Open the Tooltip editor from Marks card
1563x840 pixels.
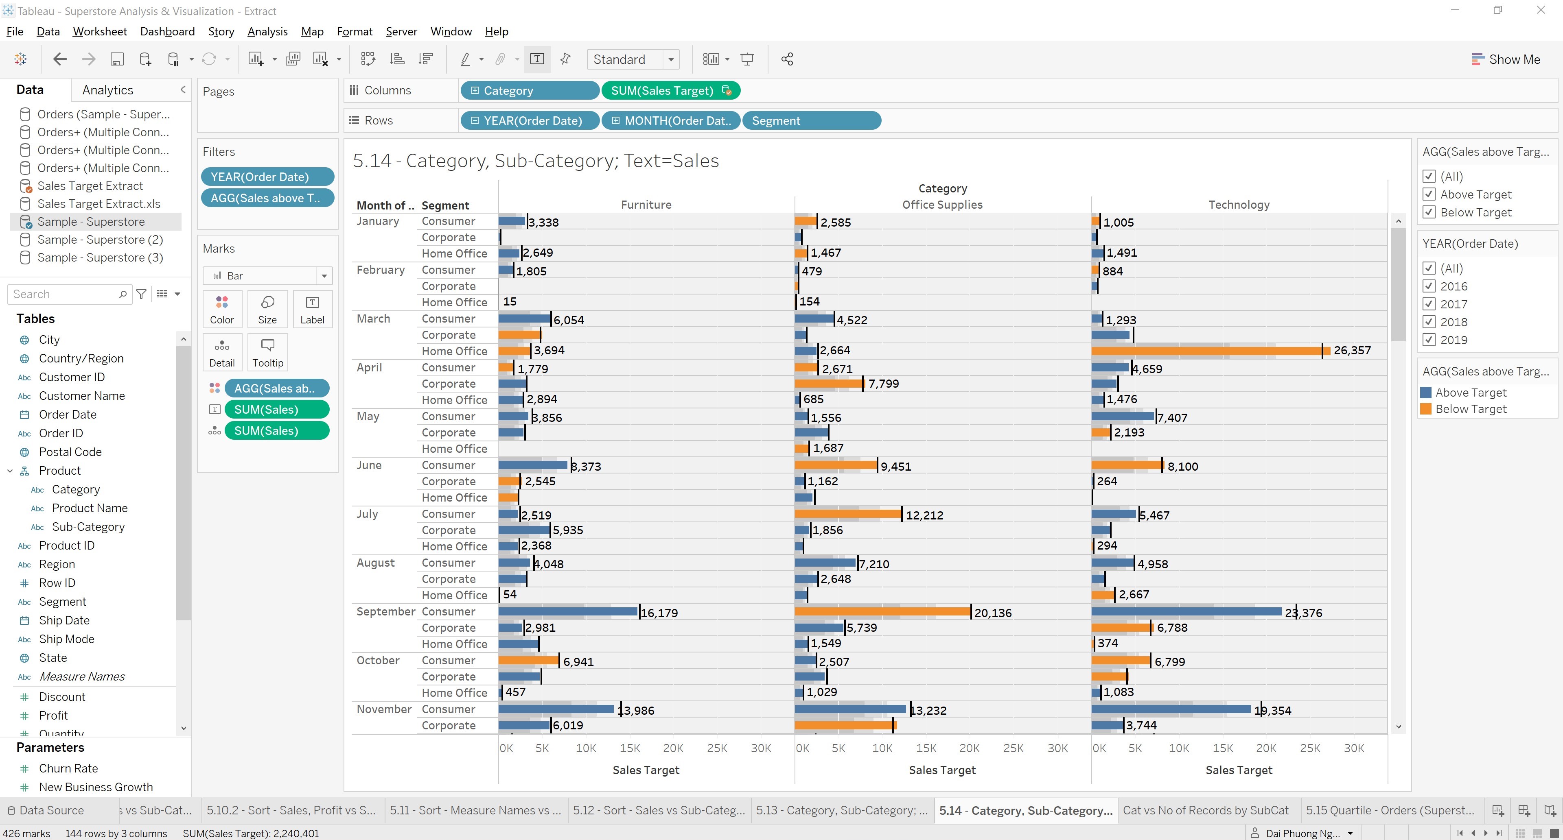pos(267,352)
